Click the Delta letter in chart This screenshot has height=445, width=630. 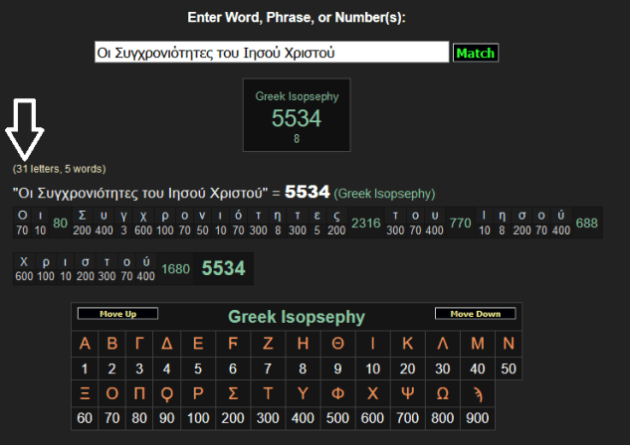169,345
